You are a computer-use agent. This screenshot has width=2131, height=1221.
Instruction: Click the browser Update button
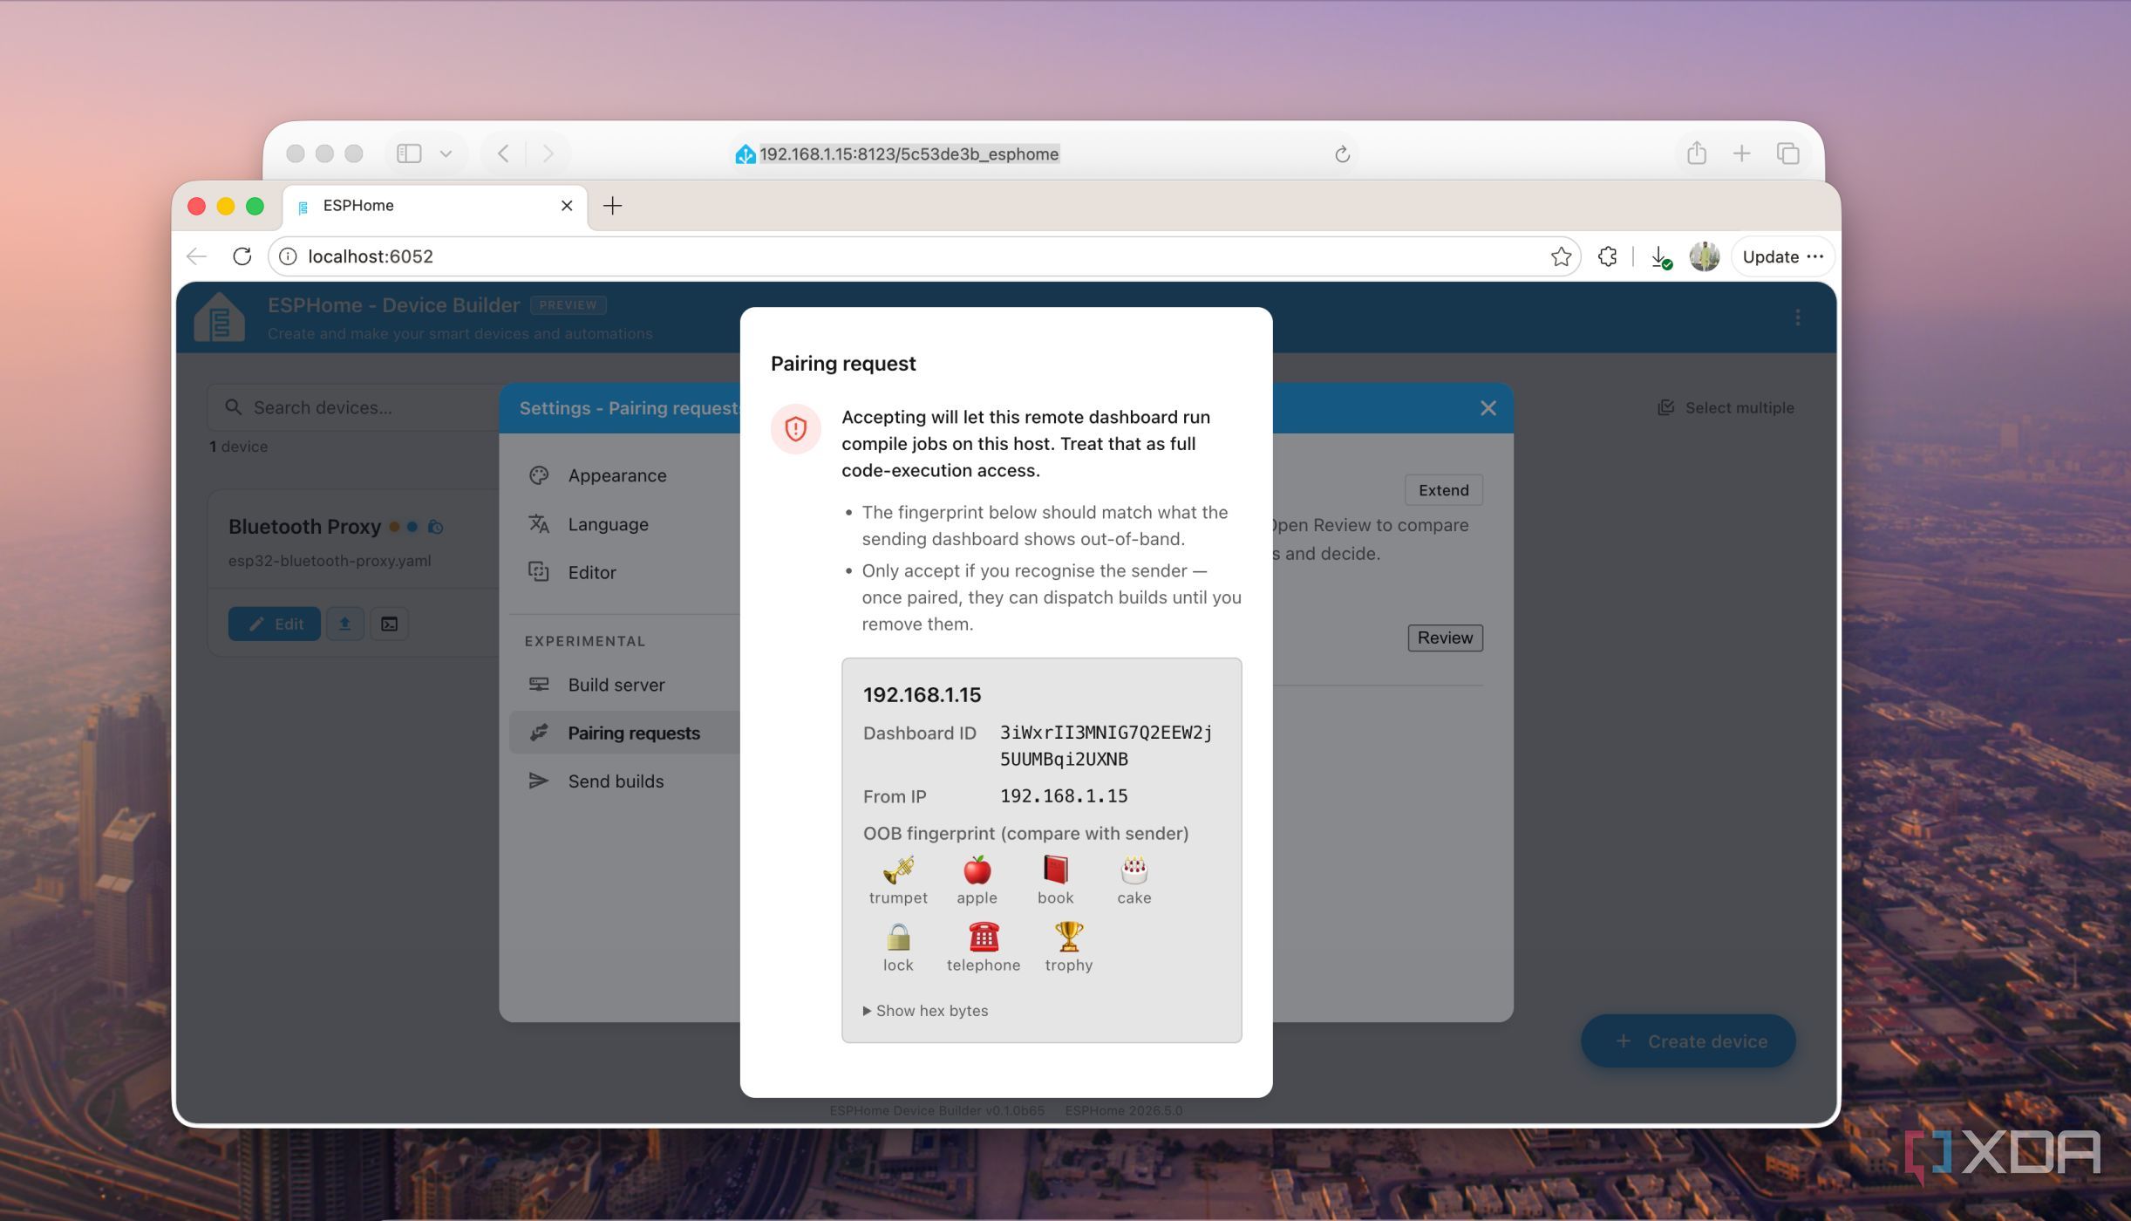(x=1782, y=256)
